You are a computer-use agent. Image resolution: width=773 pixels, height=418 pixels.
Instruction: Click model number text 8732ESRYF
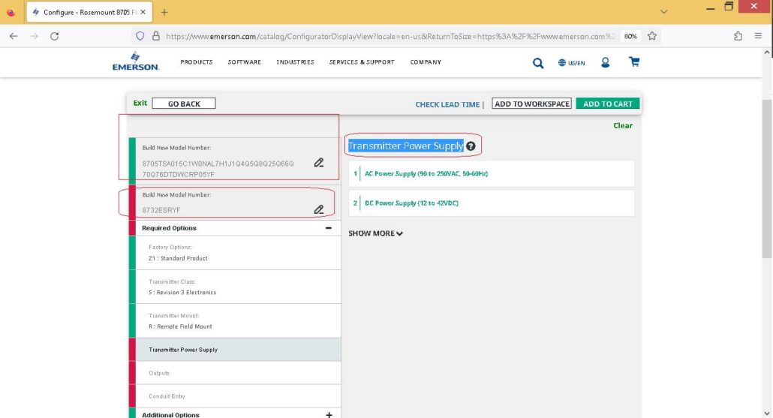[x=161, y=210]
